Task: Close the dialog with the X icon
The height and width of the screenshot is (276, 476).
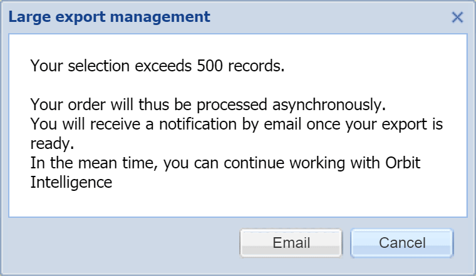Action: [x=458, y=17]
